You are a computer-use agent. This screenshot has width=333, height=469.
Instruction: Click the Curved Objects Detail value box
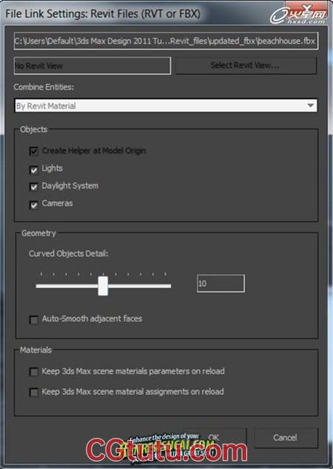click(221, 283)
